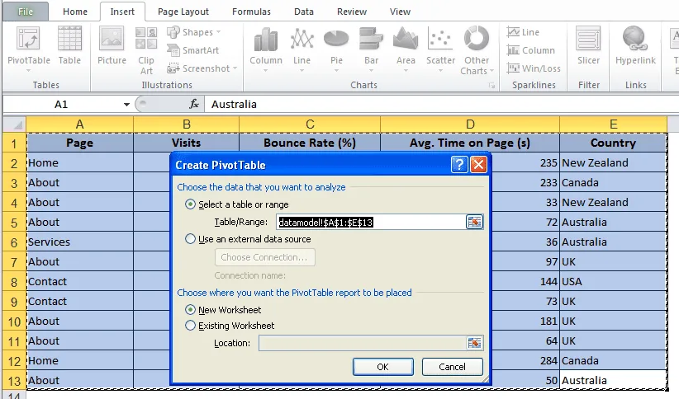Viewport: 679px width, 399px height.
Task: Switch to the Data tab
Action: coord(303,12)
